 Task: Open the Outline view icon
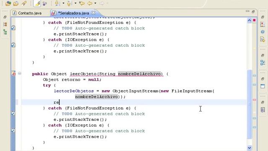click(263, 62)
